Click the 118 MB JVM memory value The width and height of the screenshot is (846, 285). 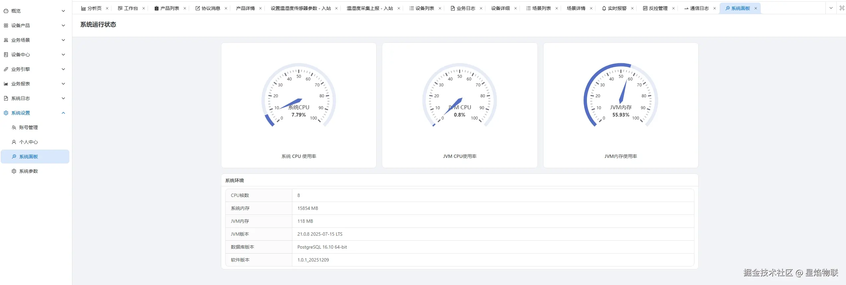(305, 221)
